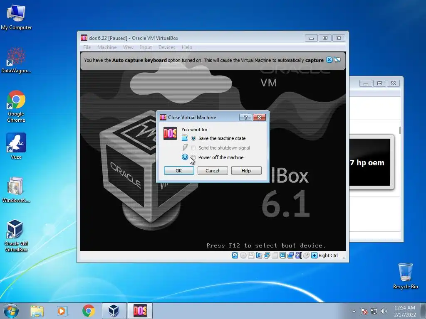This screenshot has width=426, height=319.
Task: Click the purple V virtualization indicator
Action: pos(299,255)
